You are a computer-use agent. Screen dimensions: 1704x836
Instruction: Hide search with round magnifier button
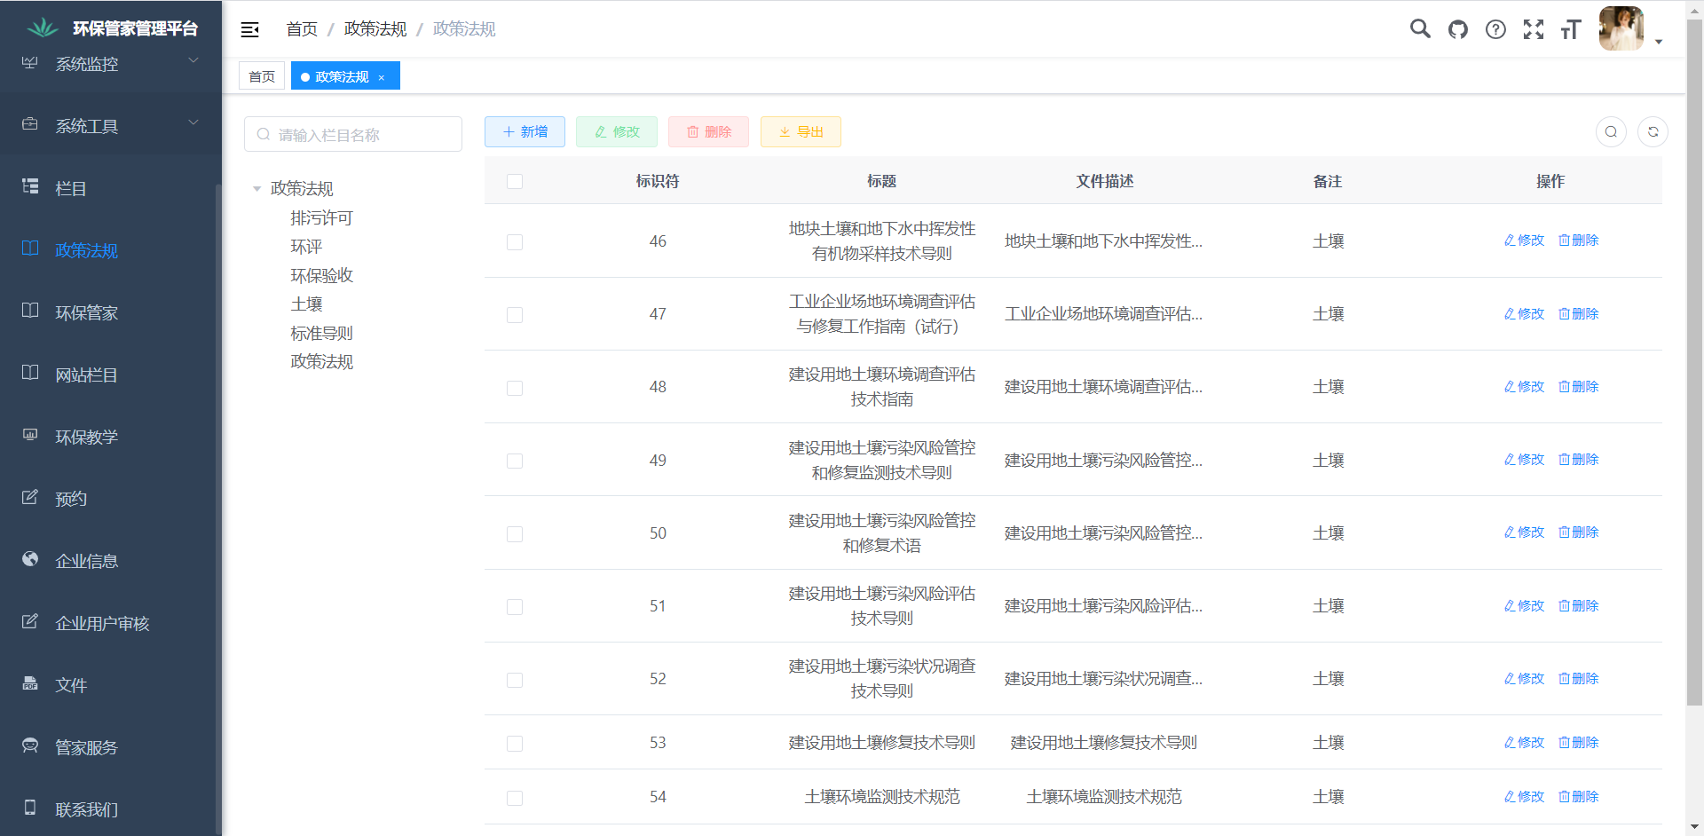pos(1611,132)
